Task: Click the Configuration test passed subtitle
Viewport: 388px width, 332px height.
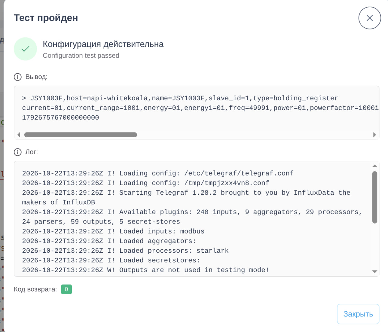Action: [81, 56]
